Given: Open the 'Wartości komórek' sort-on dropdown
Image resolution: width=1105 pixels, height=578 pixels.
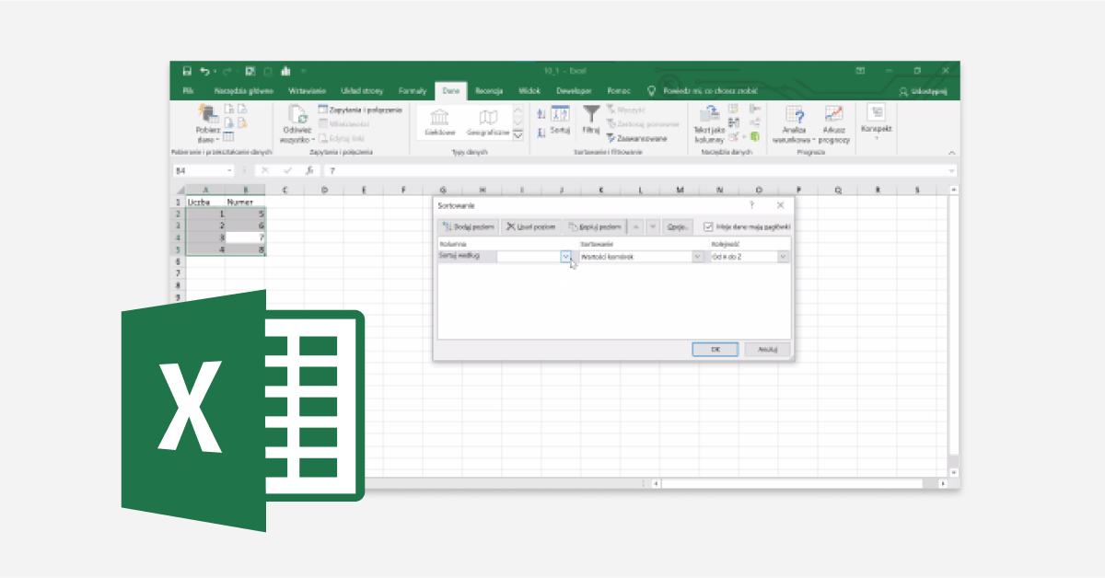Looking at the screenshot, I should point(697,257).
